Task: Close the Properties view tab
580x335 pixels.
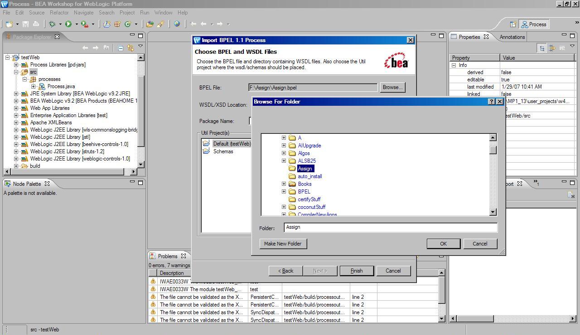Action: [x=486, y=37]
